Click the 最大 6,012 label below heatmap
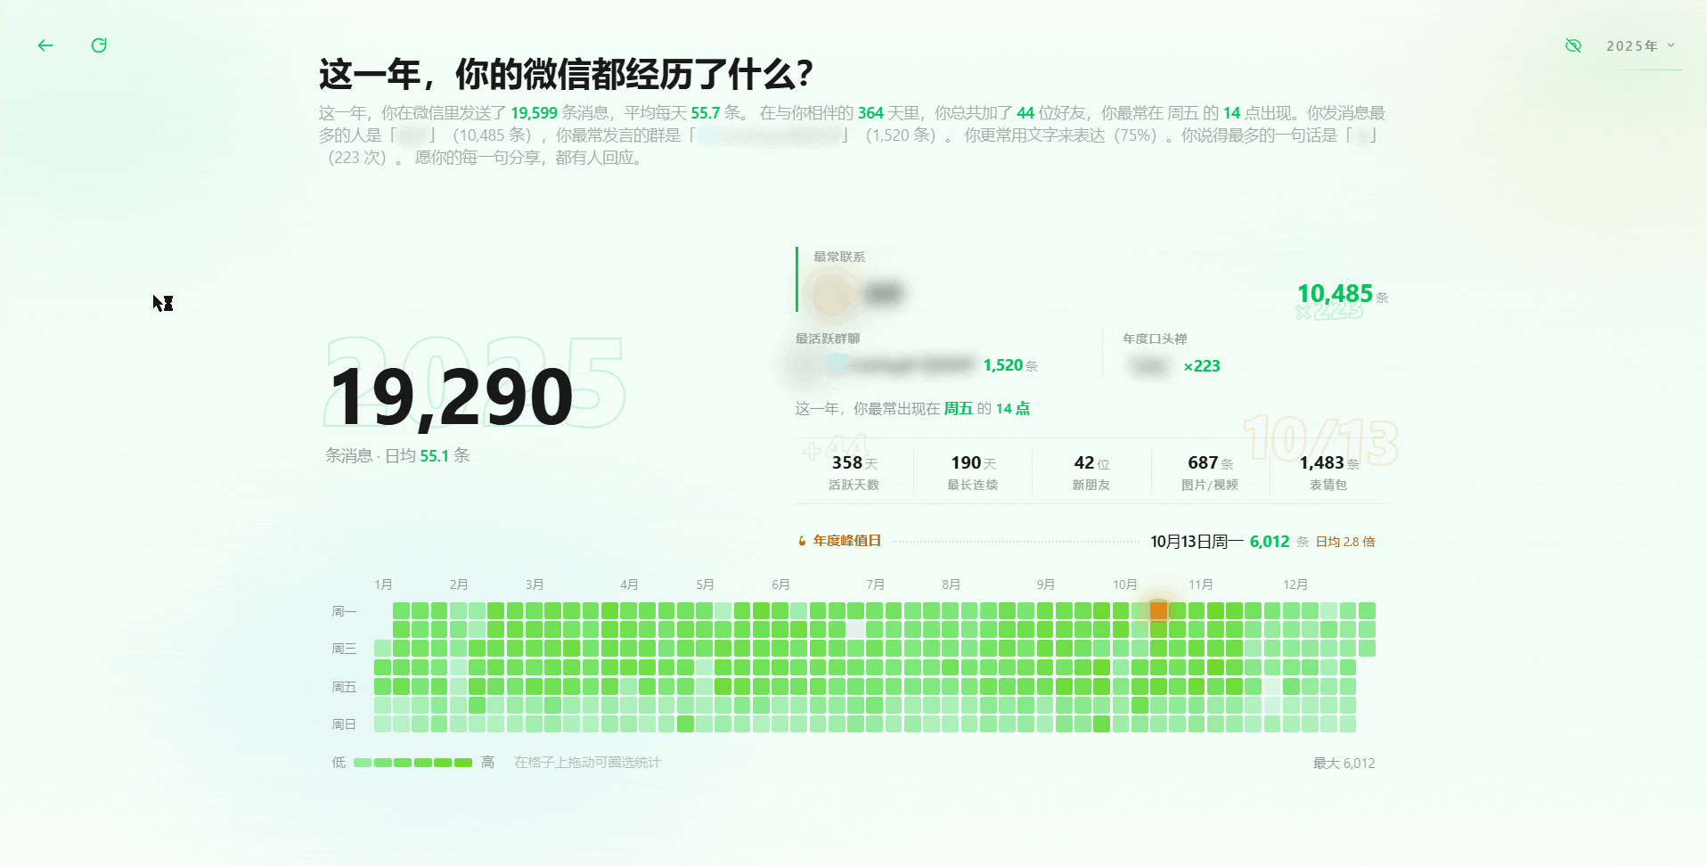This screenshot has height=866, width=1707. coord(1344,764)
